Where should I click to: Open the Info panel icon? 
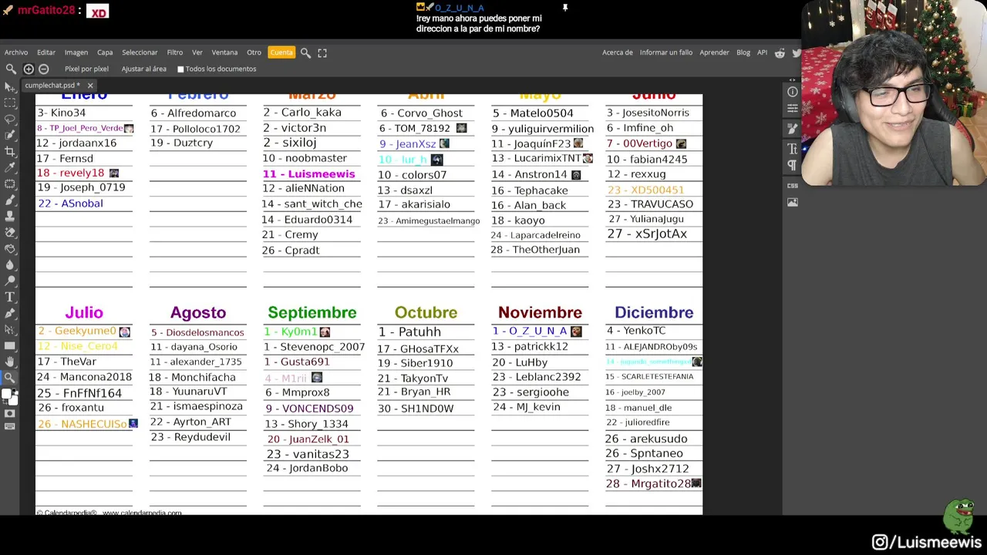[x=793, y=92]
